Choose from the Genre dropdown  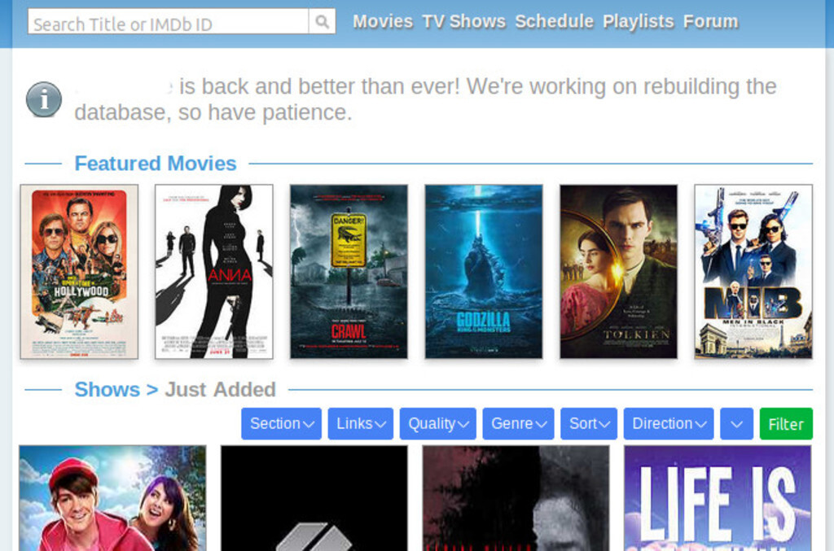[518, 424]
